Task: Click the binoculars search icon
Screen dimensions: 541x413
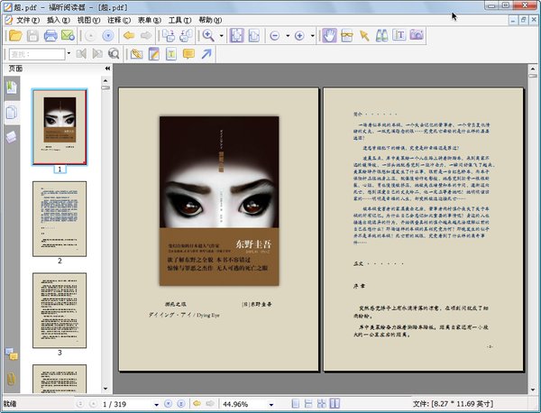Action: click(382, 35)
